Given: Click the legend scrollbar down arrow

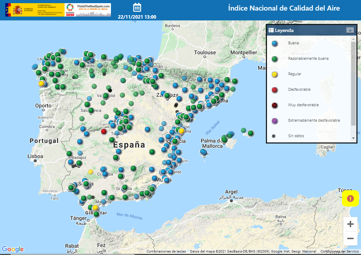Looking at the screenshot, I should click(x=353, y=138).
